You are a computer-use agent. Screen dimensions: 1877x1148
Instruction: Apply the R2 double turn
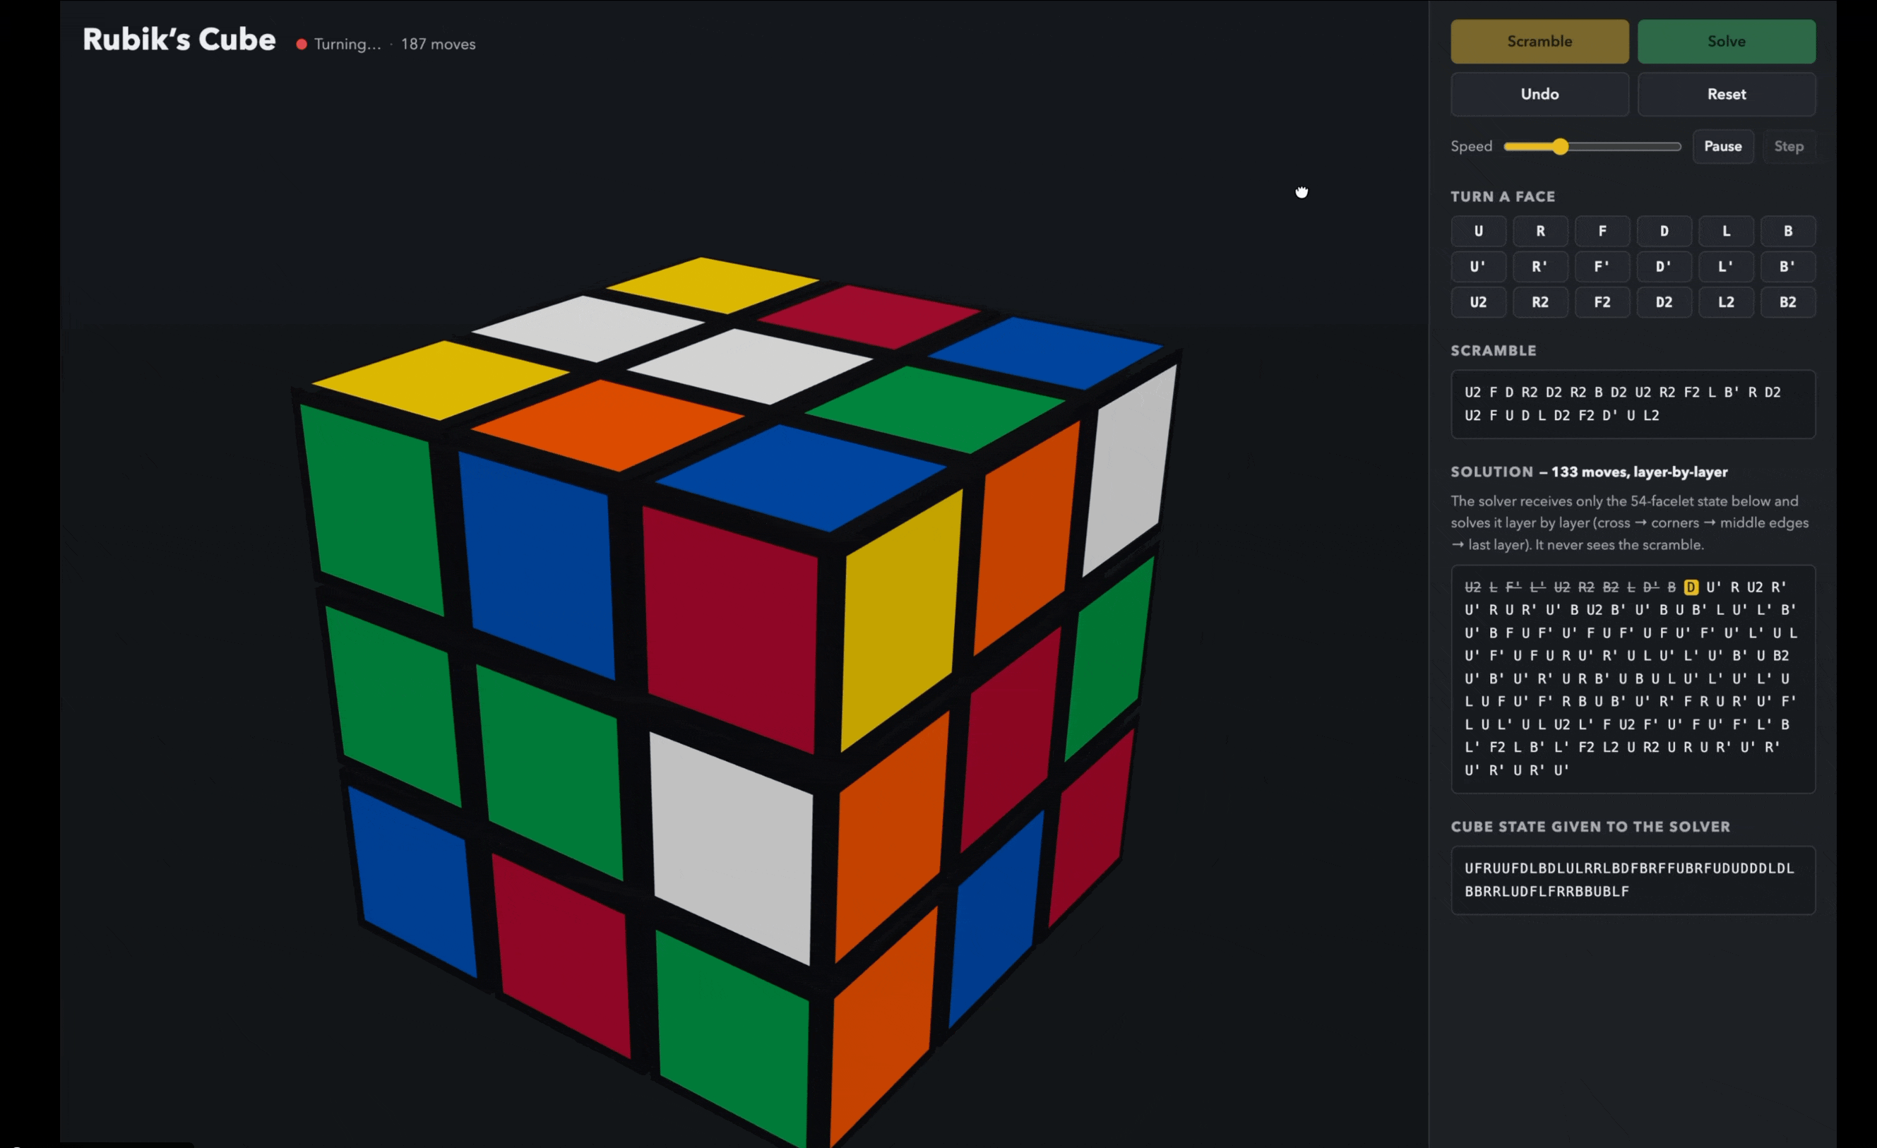[x=1539, y=302]
